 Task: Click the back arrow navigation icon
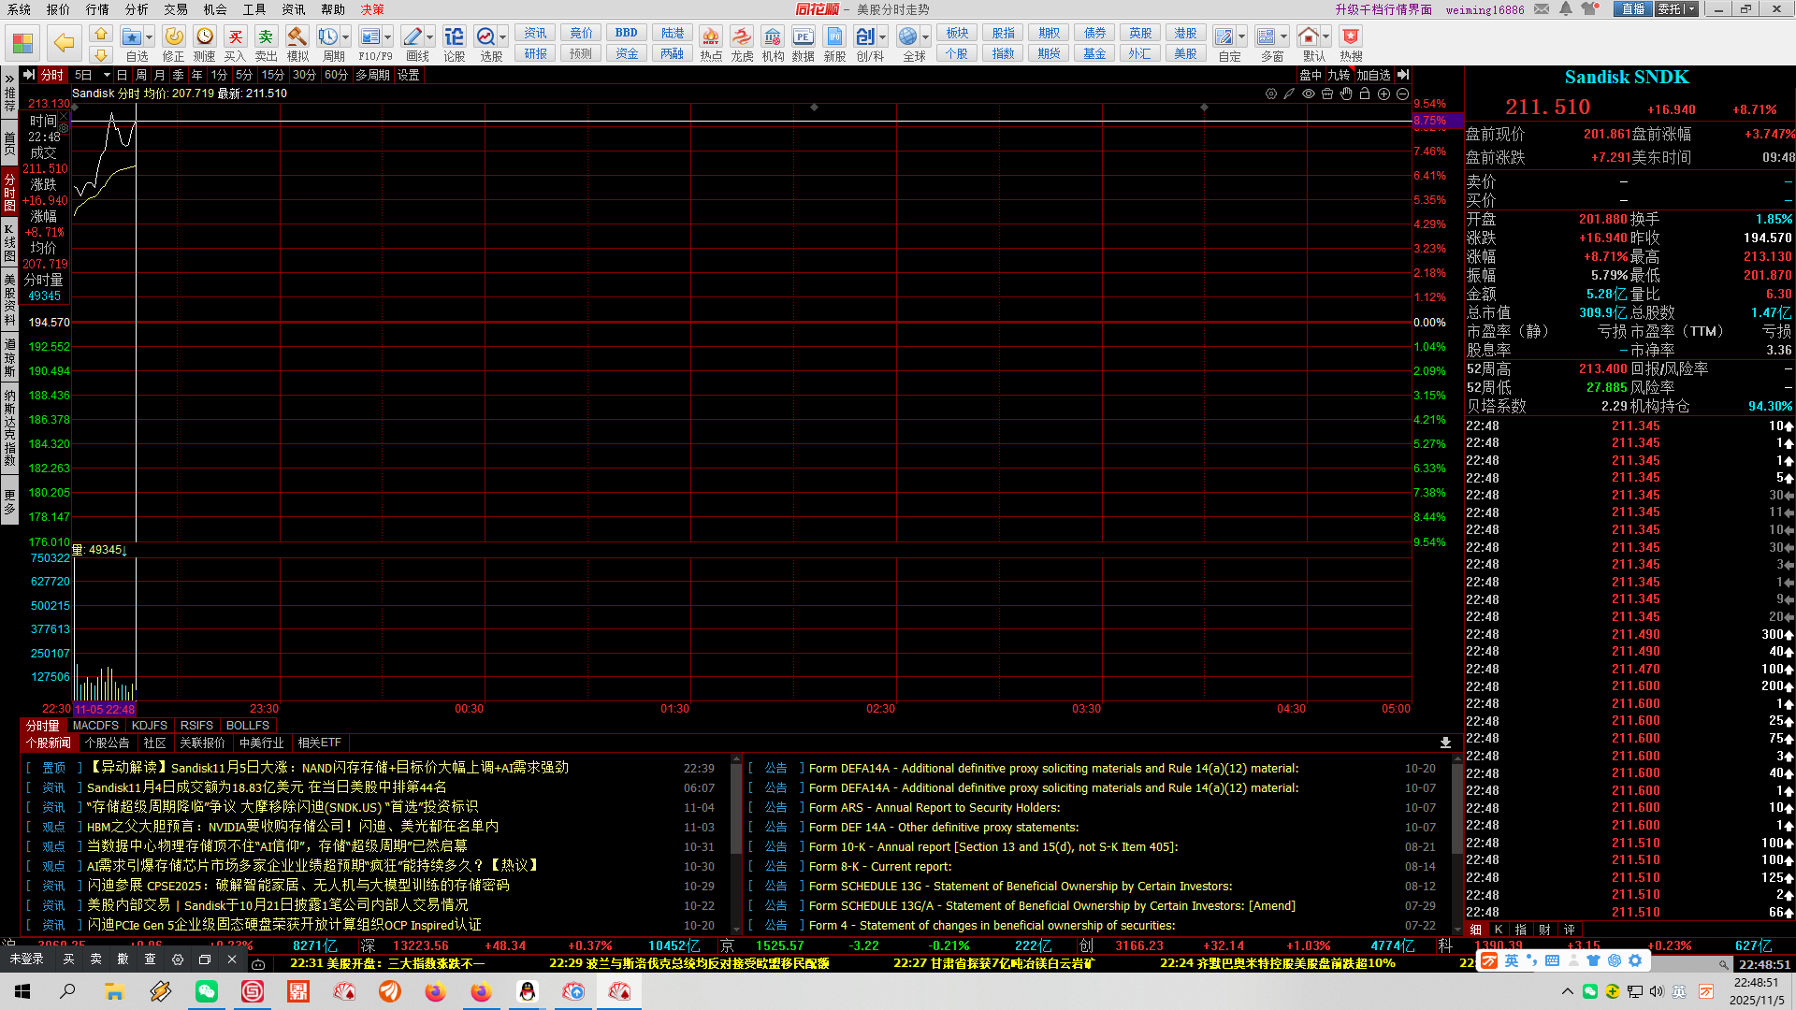(64, 43)
